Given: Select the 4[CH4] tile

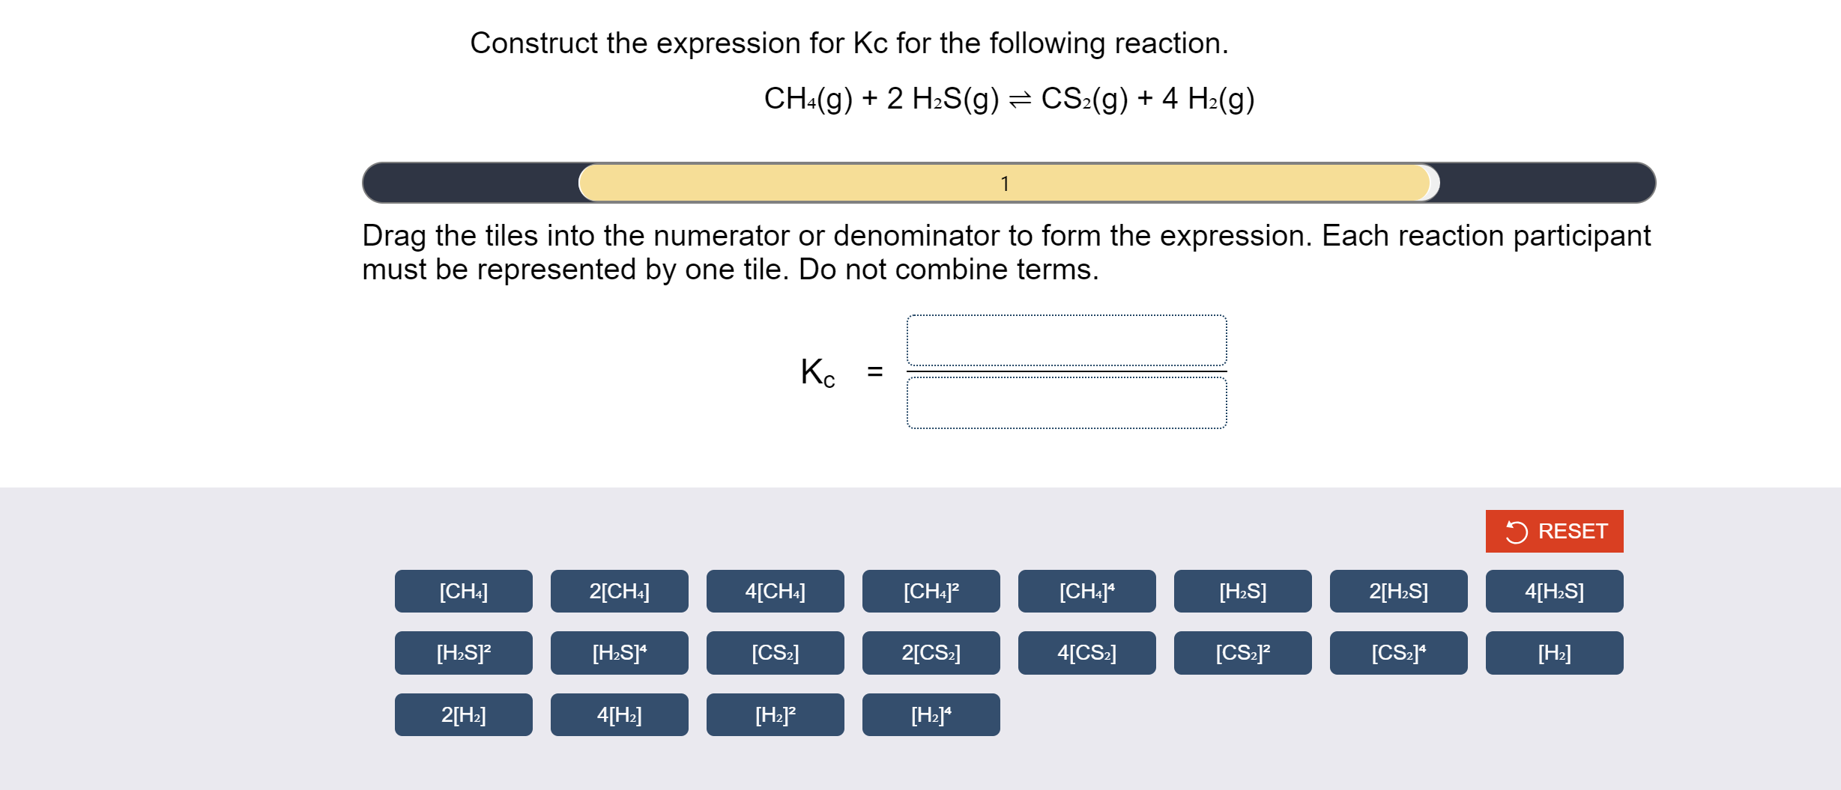Looking at the screenshot, I should (x=775, y=591).
